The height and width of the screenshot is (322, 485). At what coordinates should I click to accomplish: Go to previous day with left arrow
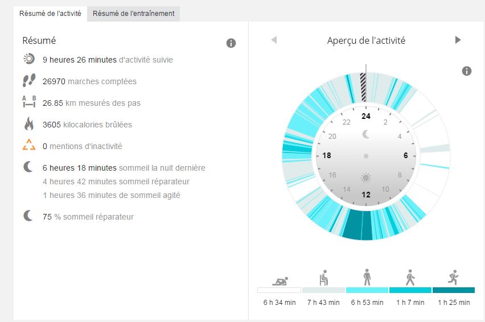point(274,40)
